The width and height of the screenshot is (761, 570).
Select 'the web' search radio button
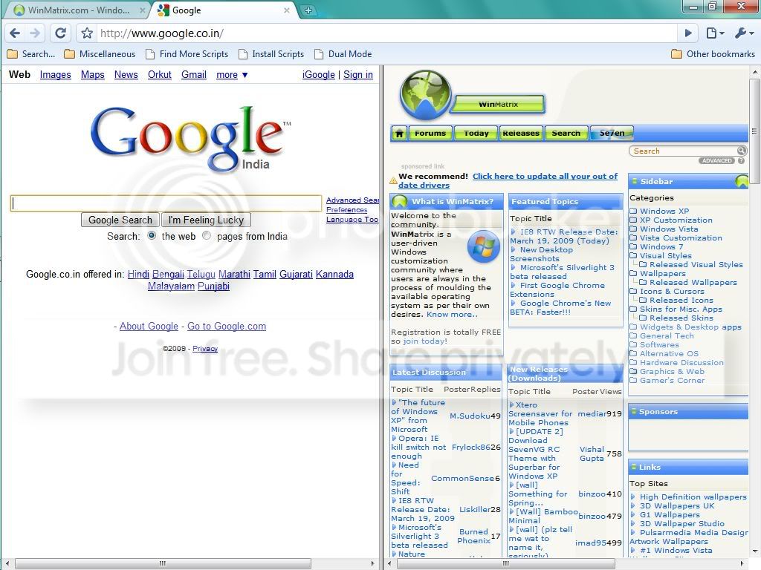pos(152,235)
